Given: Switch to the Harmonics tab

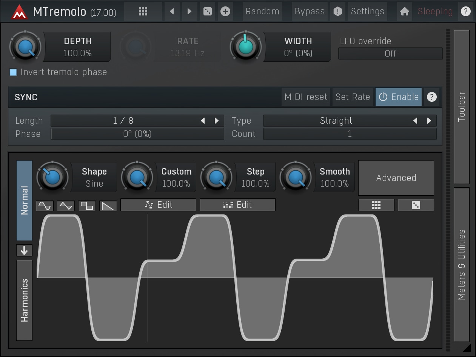Looking at the screenshot, I should point(24,300).
